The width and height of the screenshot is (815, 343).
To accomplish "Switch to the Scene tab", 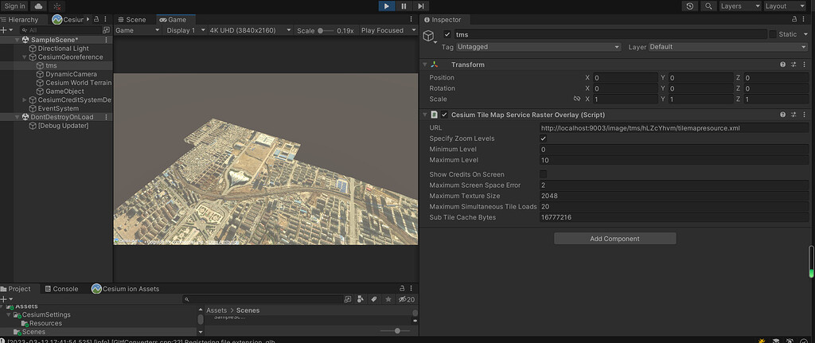I will click(x=133, y=19).
